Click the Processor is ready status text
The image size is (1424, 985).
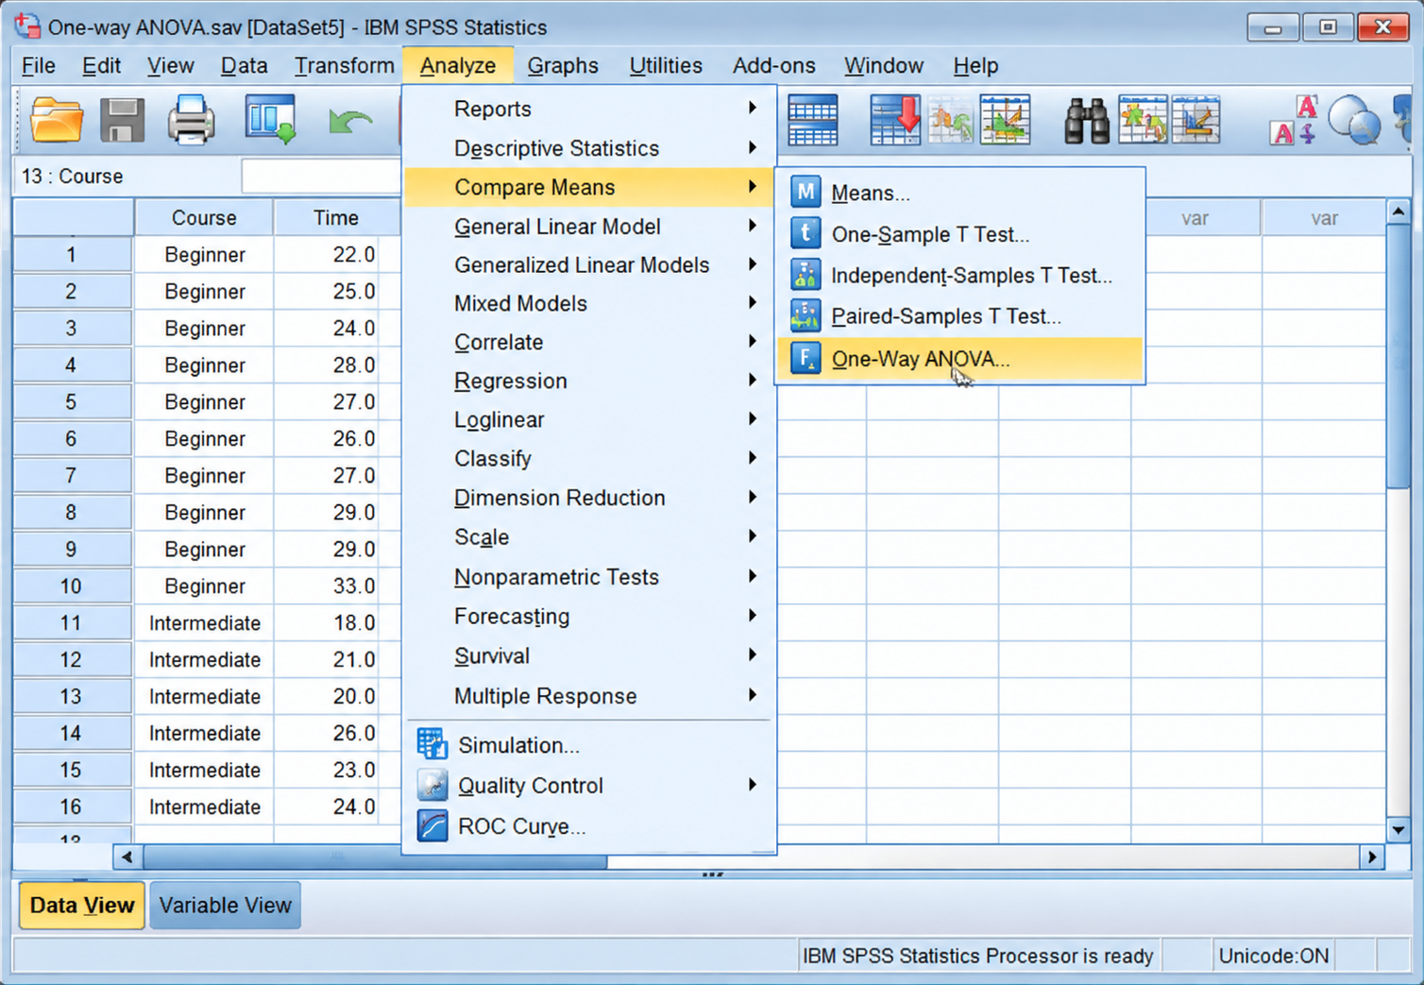tap(978, 956)
